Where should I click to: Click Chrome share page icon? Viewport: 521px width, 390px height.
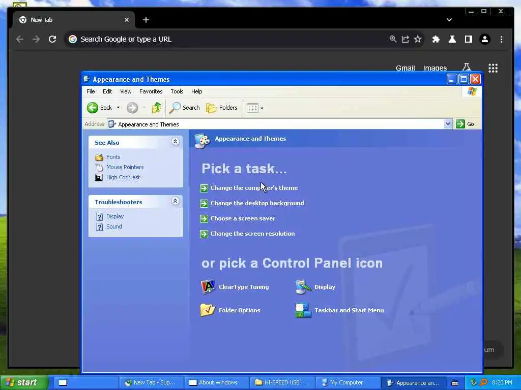click(x=406, y=39)
